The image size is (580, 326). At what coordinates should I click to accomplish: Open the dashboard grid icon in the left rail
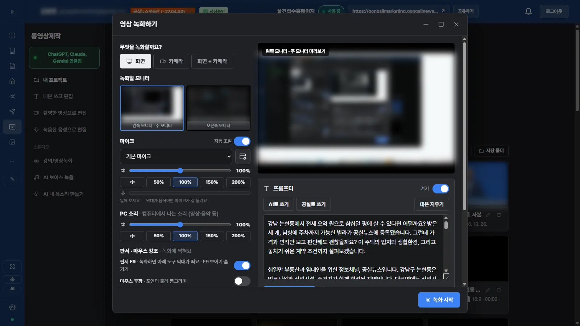pos(12,35)
